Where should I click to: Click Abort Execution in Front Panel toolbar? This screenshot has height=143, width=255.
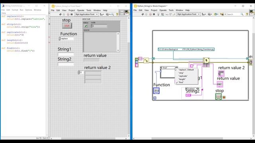click(68, 14)
